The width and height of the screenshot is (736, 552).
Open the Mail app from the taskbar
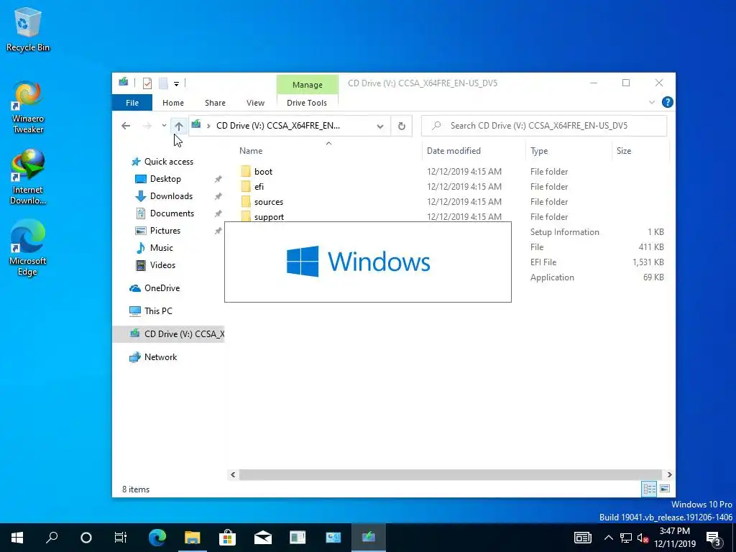[x=263, y=538]
